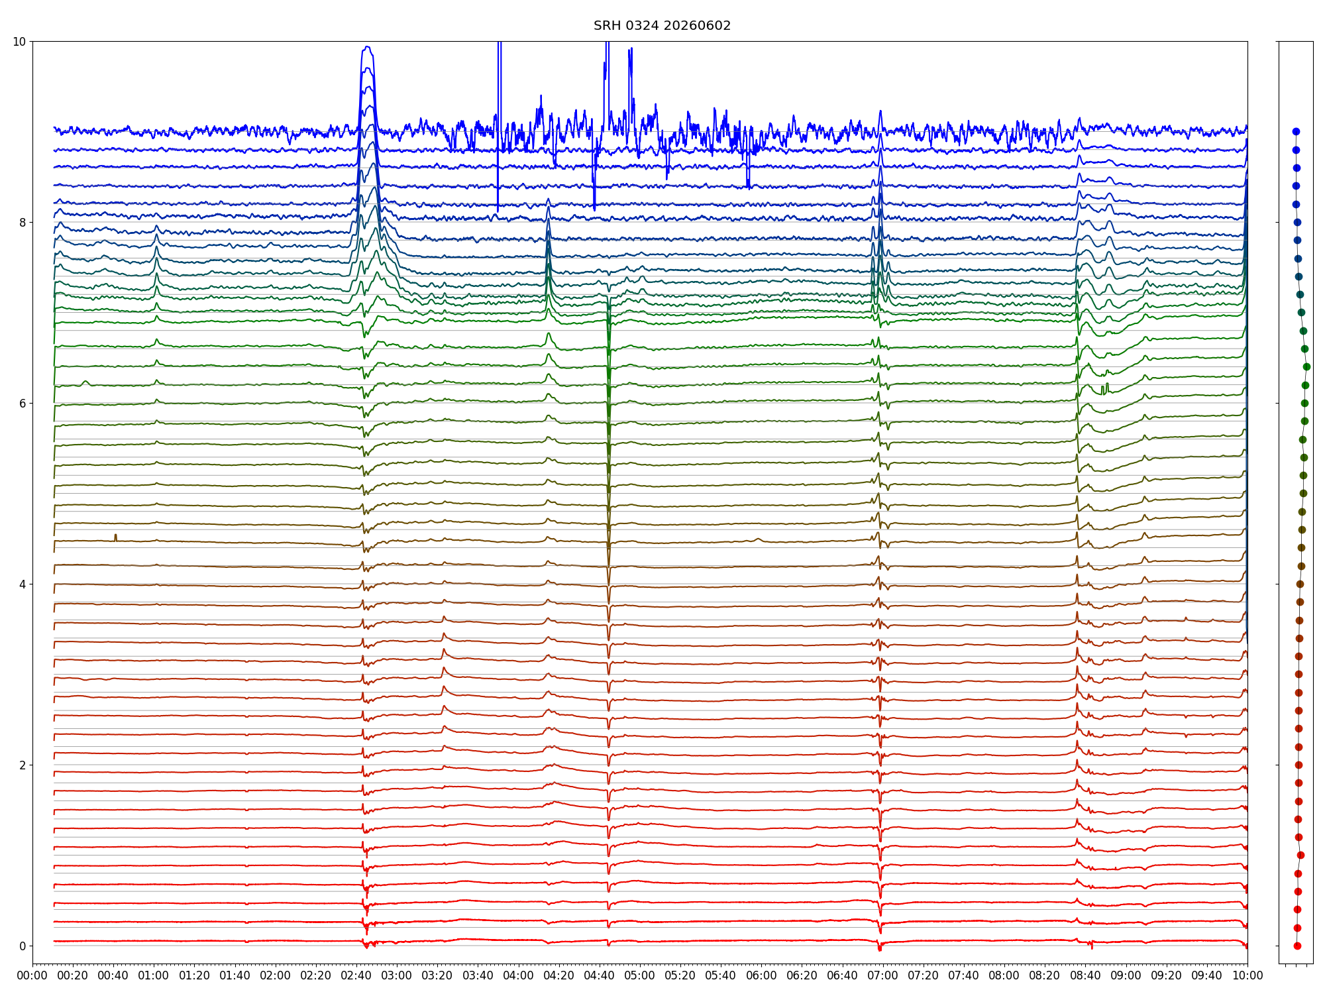
Task: Click the time axis label "01:40"
Action: point(235,976)
